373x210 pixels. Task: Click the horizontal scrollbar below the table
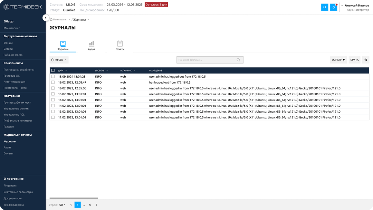[x=74, y=198]
